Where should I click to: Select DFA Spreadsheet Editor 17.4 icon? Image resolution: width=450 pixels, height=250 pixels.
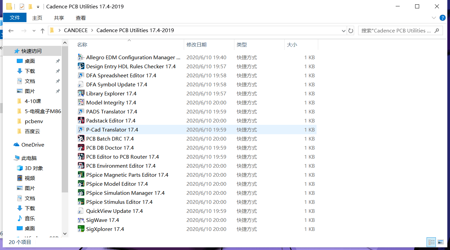pyautogui.click(x=81, y=75)
